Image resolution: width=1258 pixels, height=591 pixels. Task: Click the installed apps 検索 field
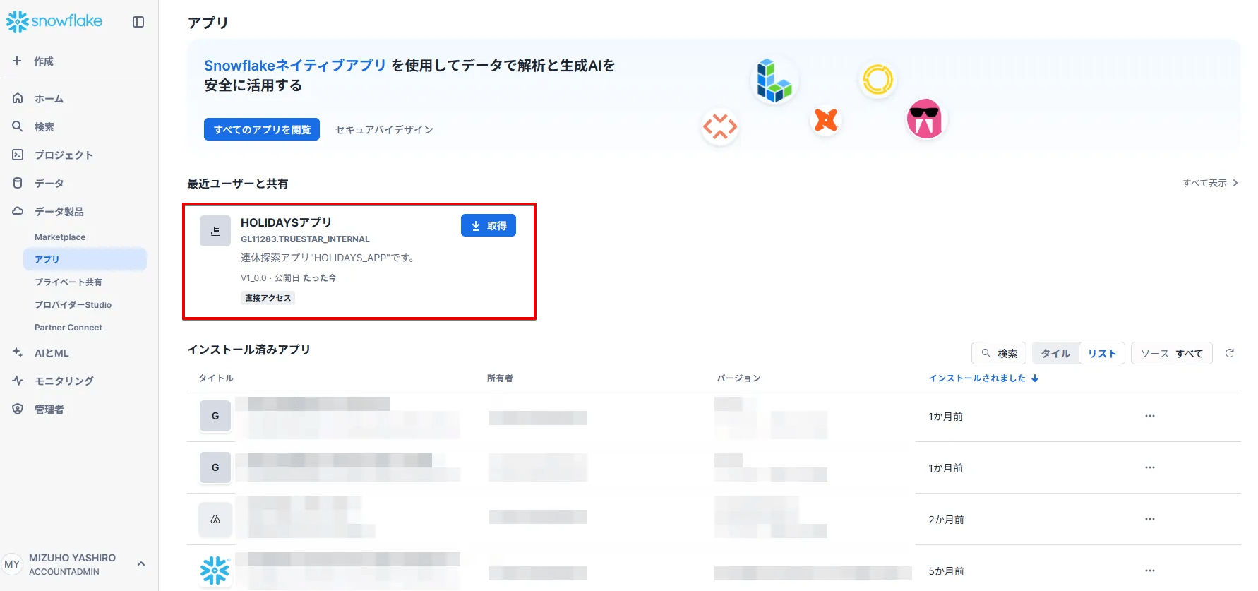[999, 353]
